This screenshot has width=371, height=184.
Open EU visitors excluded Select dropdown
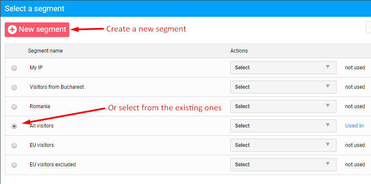[x=283, y=165]
